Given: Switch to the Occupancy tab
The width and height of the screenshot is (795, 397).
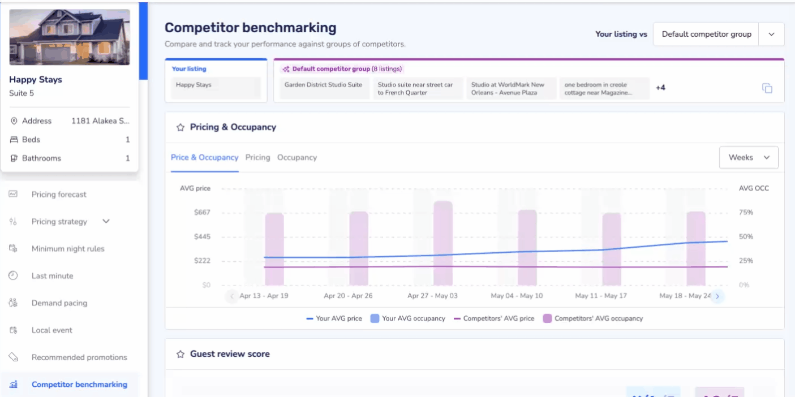Looking at the screenshot, I should 297,158.
